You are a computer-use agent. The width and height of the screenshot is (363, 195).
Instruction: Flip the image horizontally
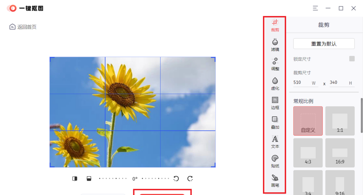click(75, 179)
